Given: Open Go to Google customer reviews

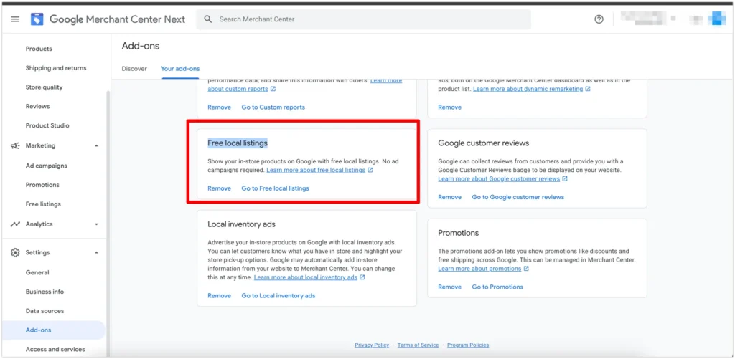Looking at the screenshot, I should coord(518,197).
